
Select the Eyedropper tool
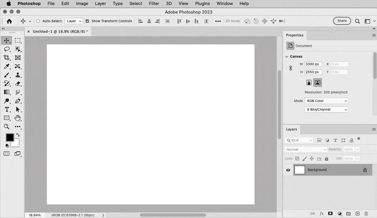pyautogui.click(x=7, y=66)
